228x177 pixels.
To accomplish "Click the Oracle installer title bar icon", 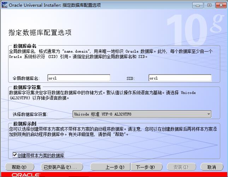I will click(4, 5).
